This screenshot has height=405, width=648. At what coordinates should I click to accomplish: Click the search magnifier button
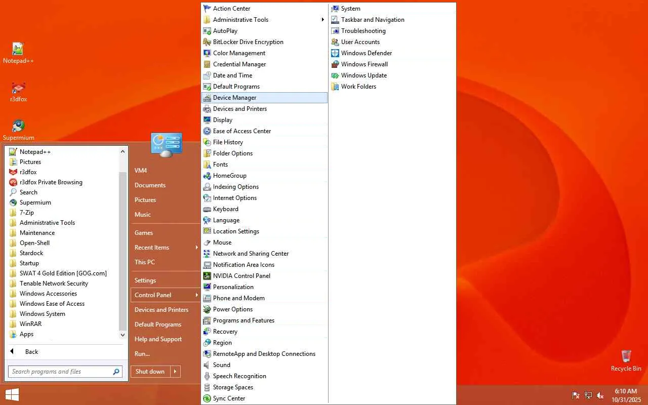click(116, 372)
